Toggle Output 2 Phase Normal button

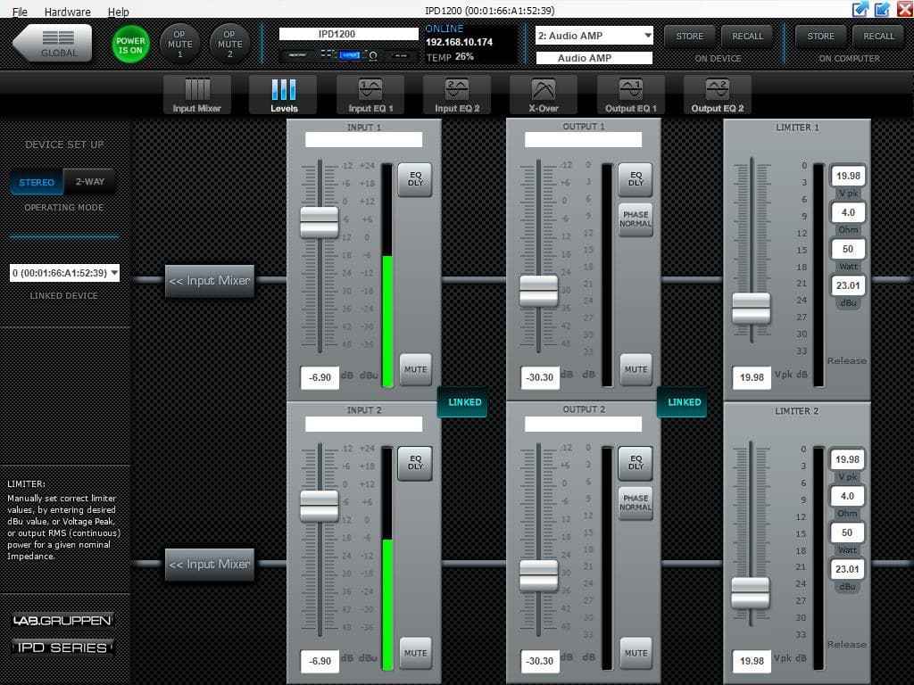636,503
